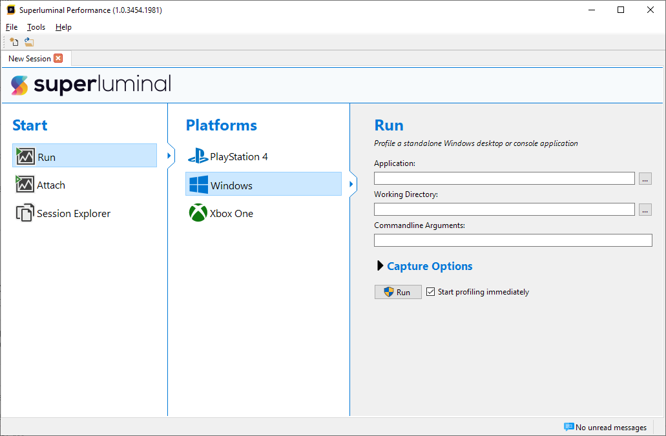Click the Capture Options heading text
The width and height of the screenshot is (666, 436).
click(430, 266)
